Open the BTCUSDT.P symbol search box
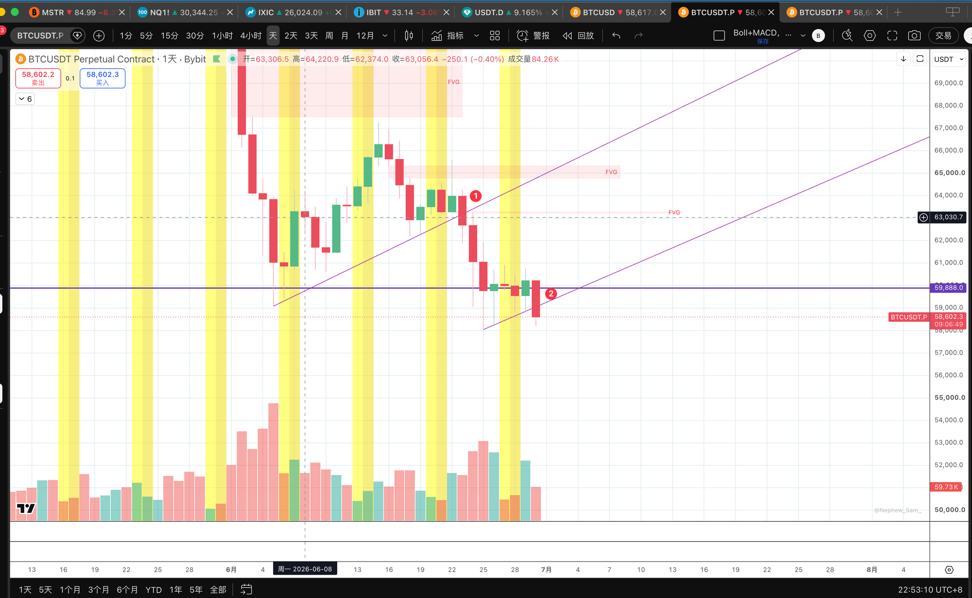The width and height of the screenshot is (972, 598). [40, 35]
